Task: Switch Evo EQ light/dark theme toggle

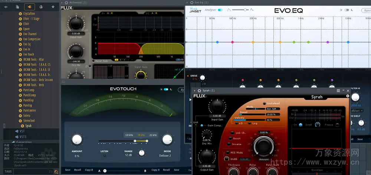Action: point(347,10)
